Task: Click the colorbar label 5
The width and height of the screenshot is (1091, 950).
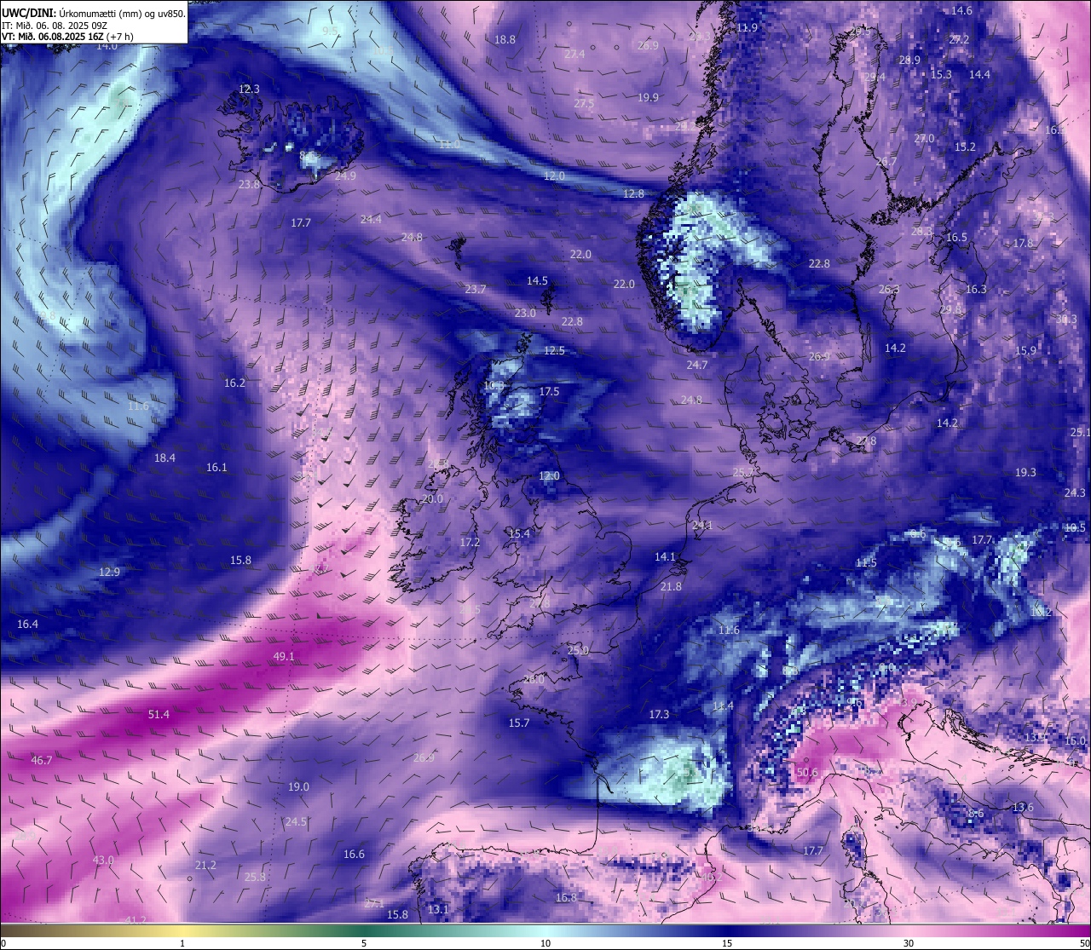Action: click(x=364, y=943)
